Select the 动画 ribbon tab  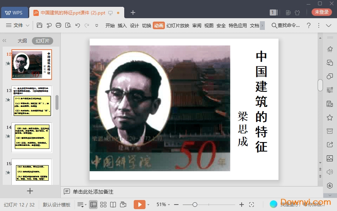click(158, 25)
